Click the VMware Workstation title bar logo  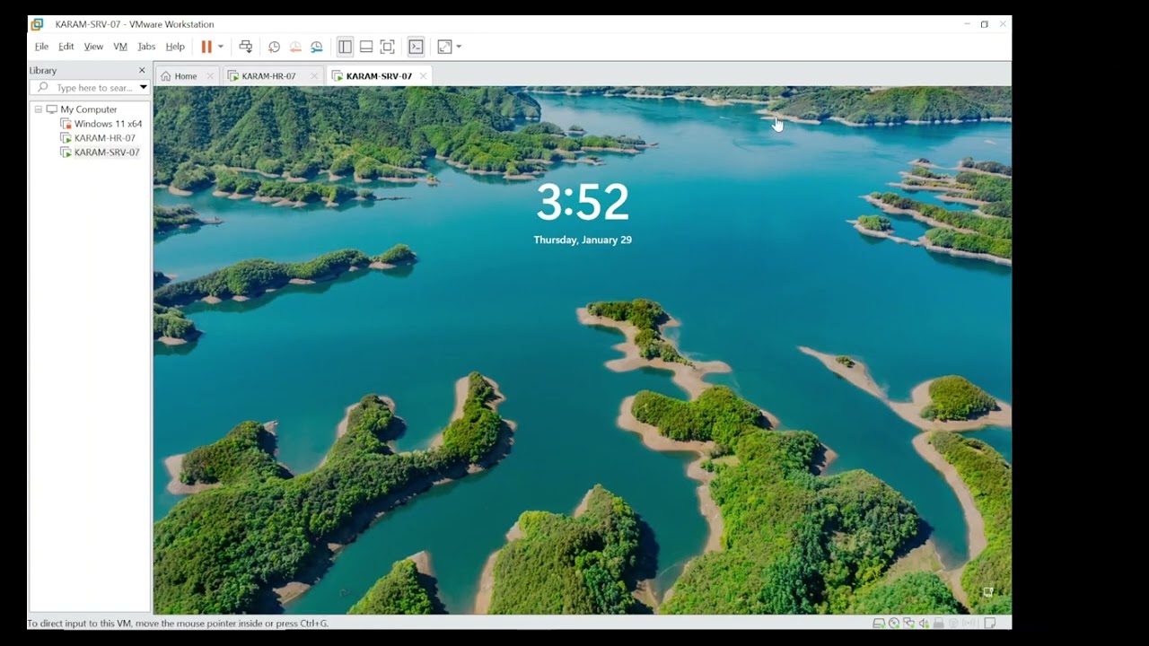tap(37, 24)
